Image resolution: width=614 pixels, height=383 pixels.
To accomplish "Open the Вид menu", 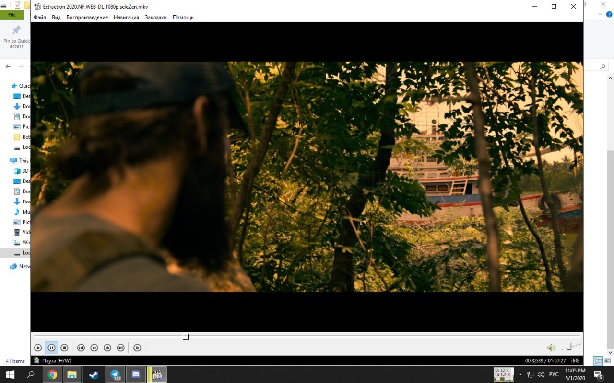I will tap(56, 17).
